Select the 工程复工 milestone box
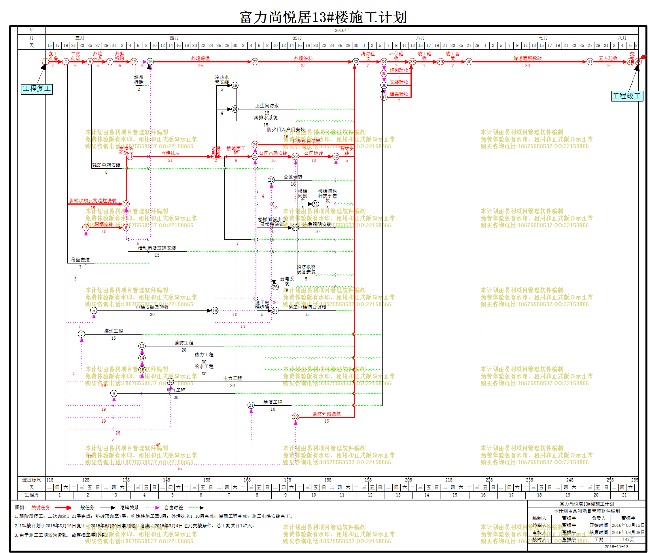 pyautogui.click(x=37, y=89)
